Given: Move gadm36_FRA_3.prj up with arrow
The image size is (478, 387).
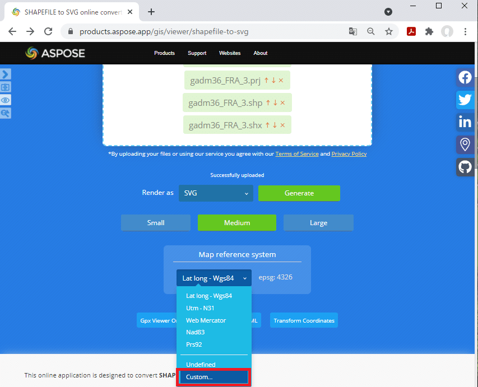Looking at the screenshot, I should (x=266, y=80).
